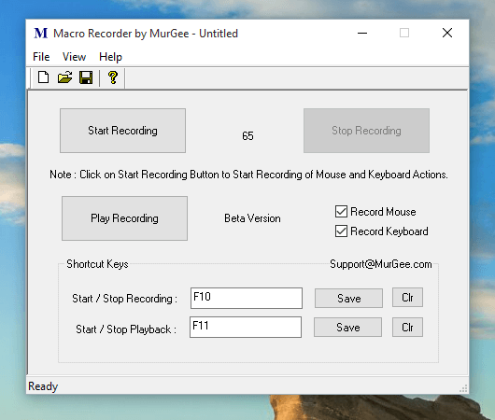Click the Shortcut Keys group label
This screenshot has width=495, height=420.
(97, 264)
